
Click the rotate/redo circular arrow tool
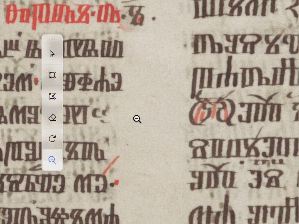(52, 139)
